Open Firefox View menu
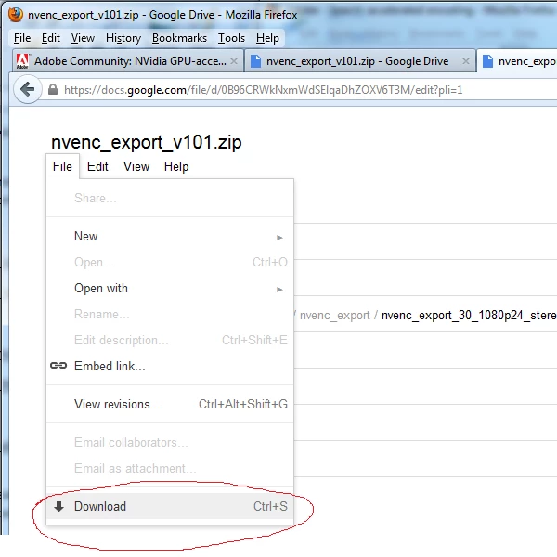Viewport: 557px width, 557px height. [83, 38]
